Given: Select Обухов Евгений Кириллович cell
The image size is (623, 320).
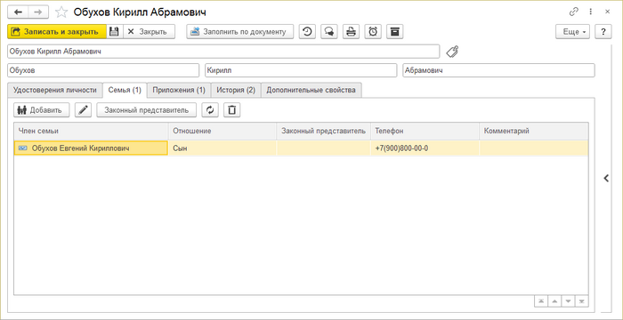Looking at the screenshot, I should click(x=91, y=148).
